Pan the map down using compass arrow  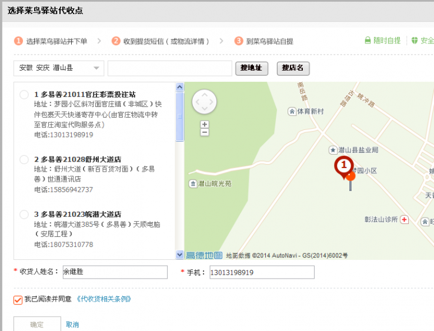204,109
